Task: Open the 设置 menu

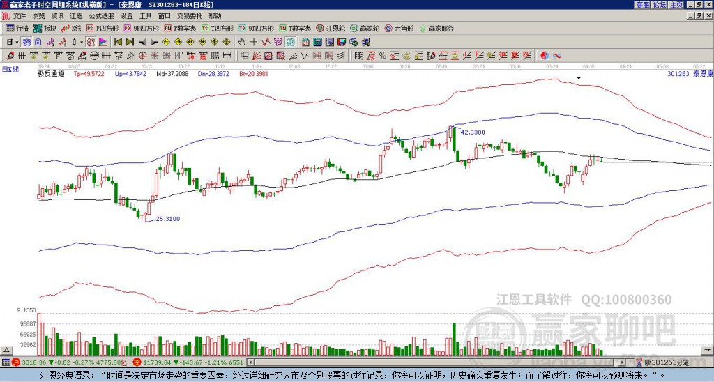Action: [127, 16]
